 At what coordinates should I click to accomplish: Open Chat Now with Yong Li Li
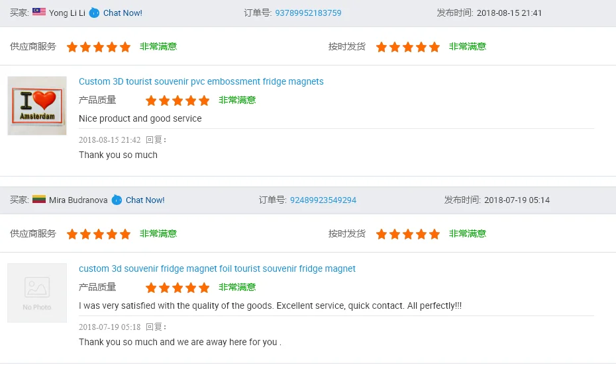click(123, 13)
